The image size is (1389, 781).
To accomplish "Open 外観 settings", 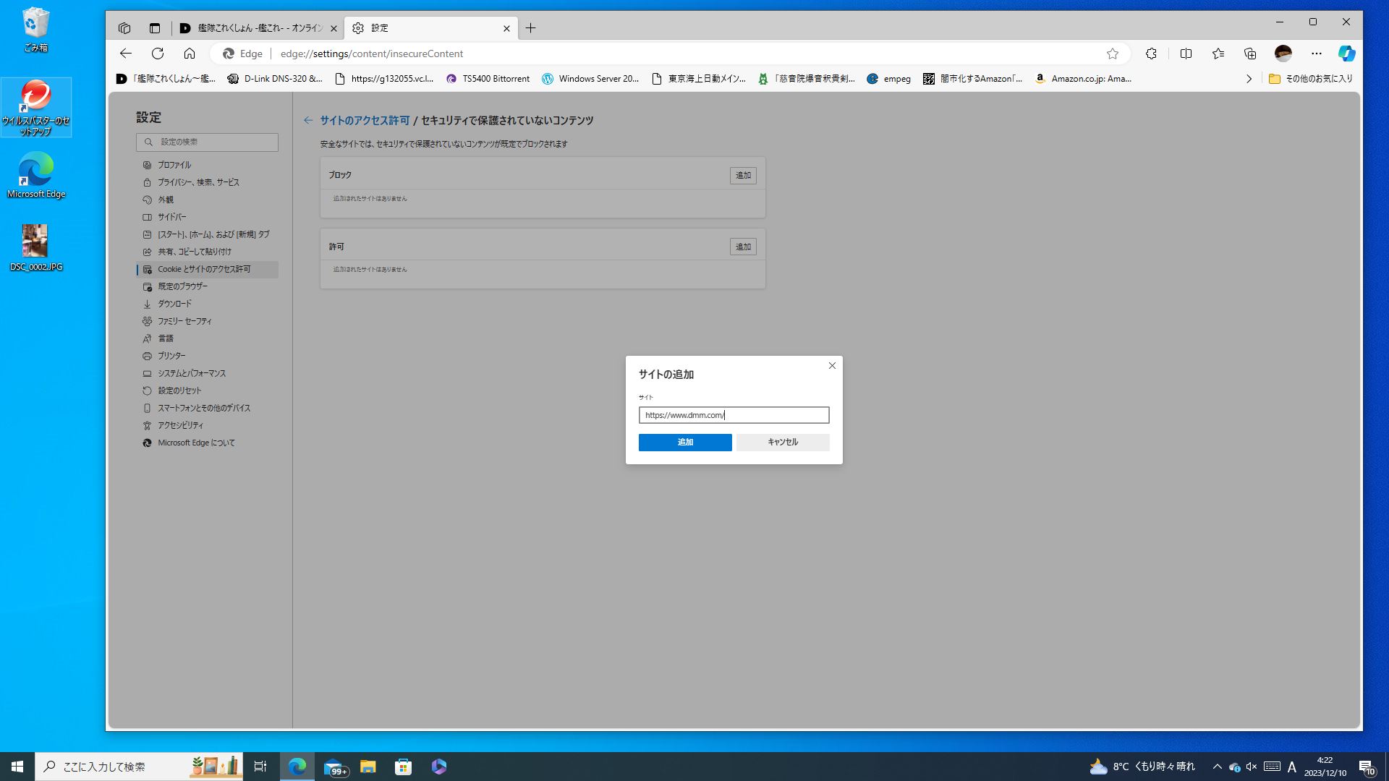I will (207, 200).
